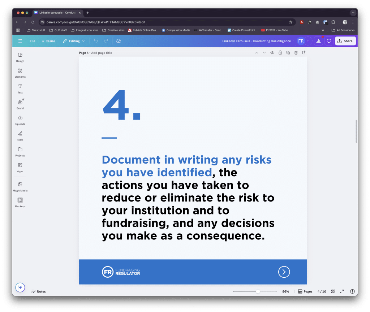Click the design title to rename it
370x312 pixels.
point(257,41)
